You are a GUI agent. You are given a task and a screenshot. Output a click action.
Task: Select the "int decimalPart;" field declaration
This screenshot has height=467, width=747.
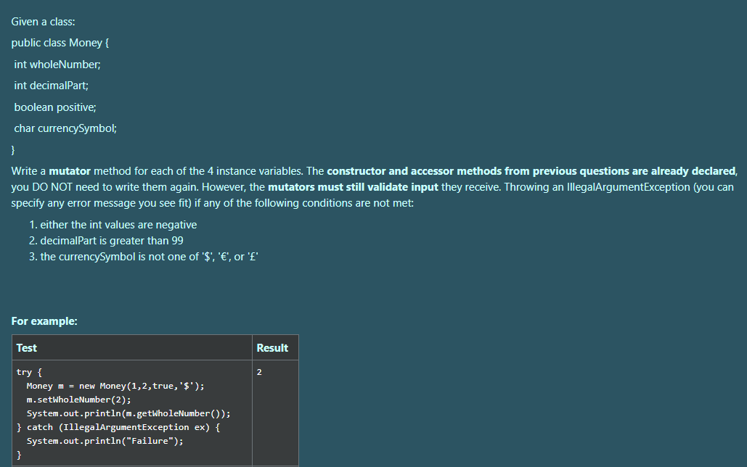[52, 86]
